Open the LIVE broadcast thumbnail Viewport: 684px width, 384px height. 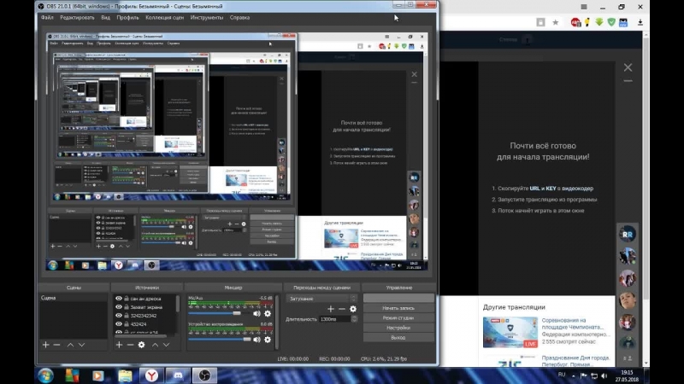pyautogui.click(x=510, y=332)
